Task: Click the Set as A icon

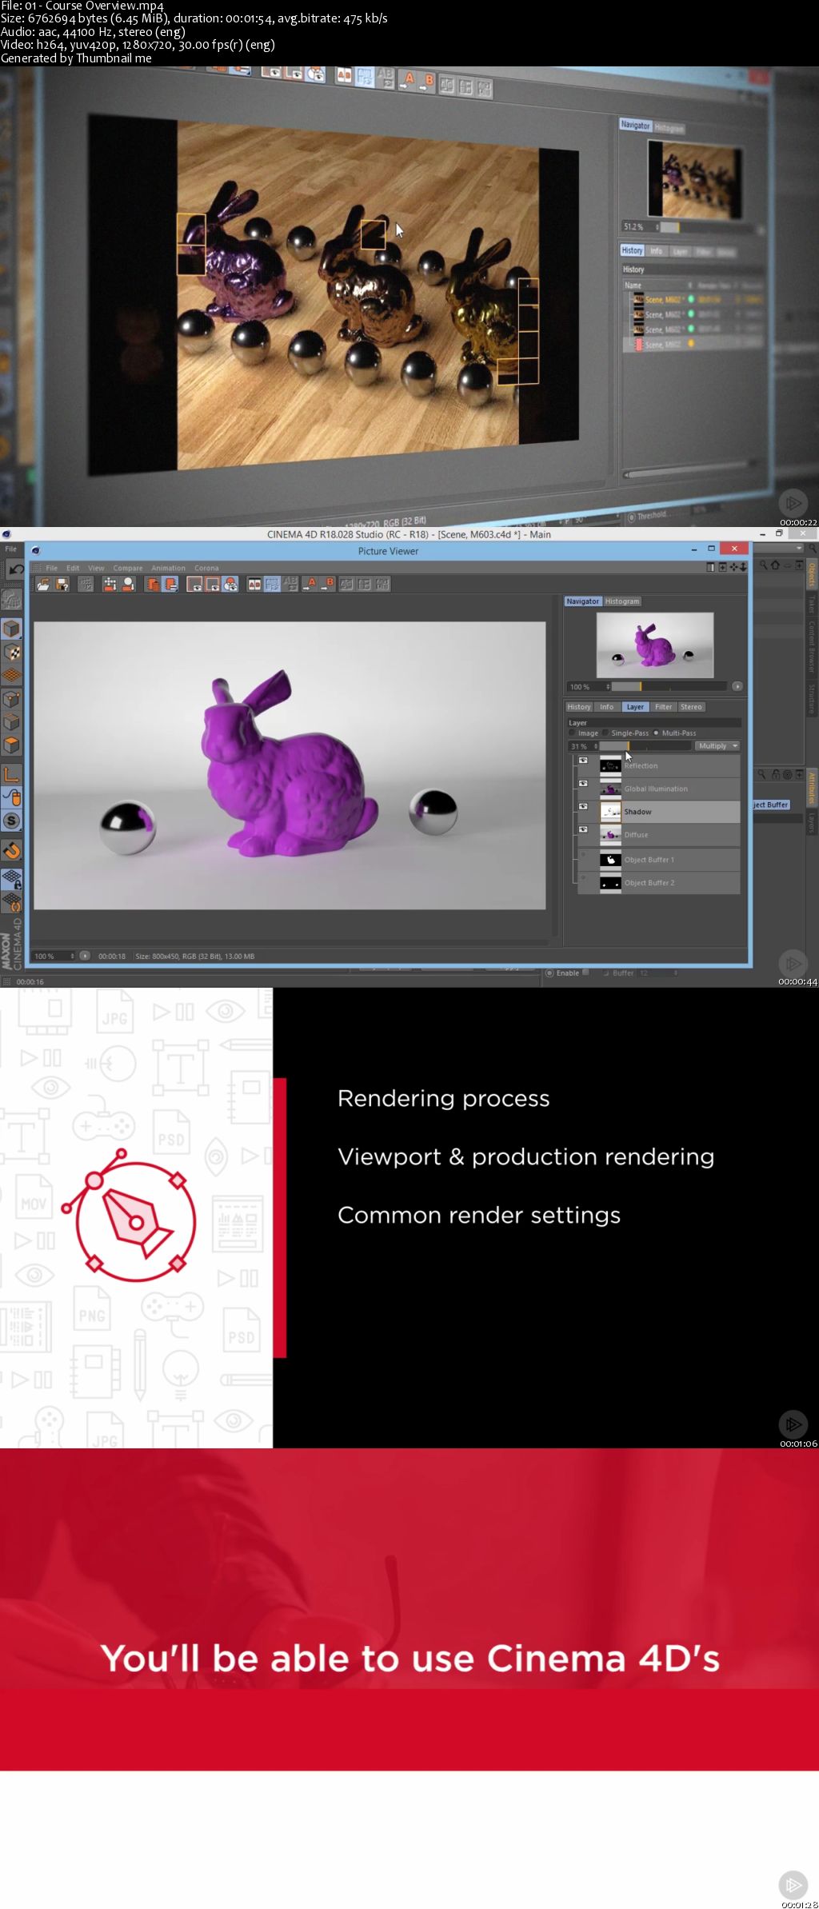Action: click(310, 585)
